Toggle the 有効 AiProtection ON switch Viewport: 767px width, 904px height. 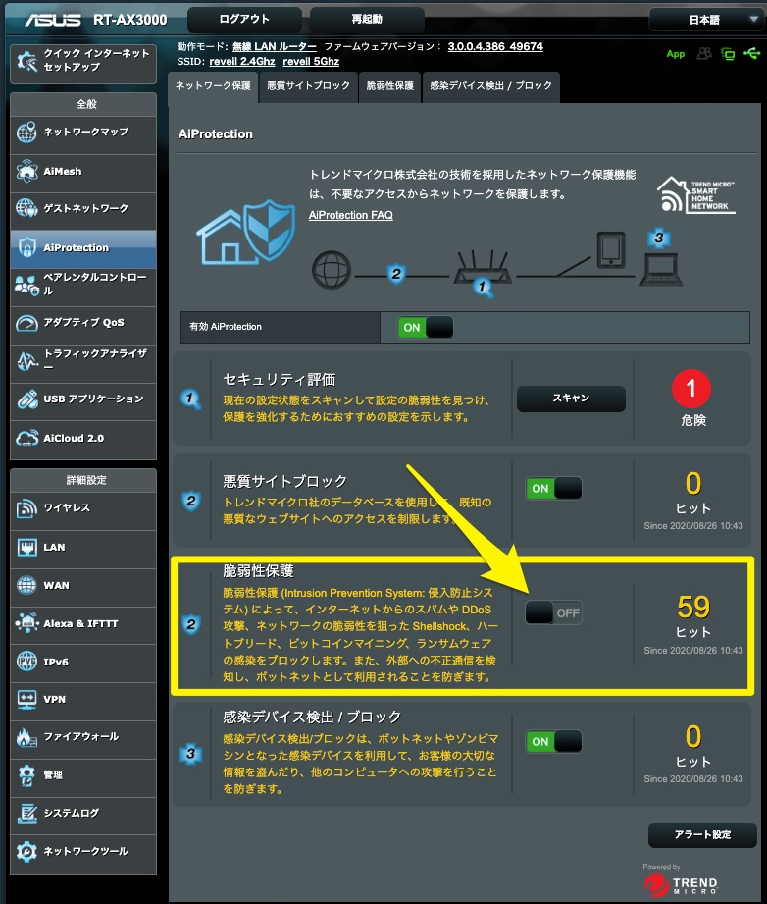tap(426, 328)
